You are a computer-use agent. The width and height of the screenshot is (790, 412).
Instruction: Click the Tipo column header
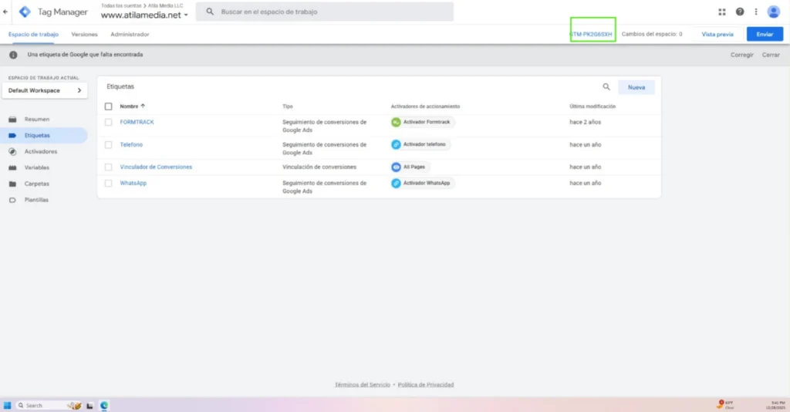[287, 106]
